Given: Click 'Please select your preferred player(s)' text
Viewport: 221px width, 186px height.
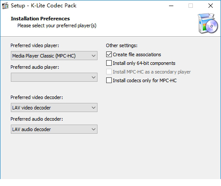Looking at the screenshot, I should [57, 26].
